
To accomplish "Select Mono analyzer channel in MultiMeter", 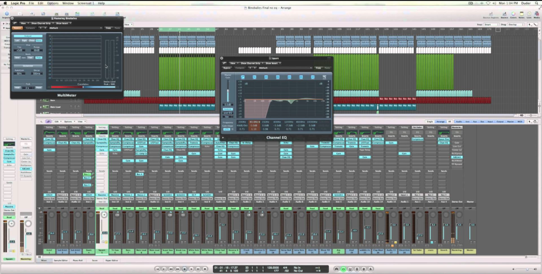I will point(39,41).
